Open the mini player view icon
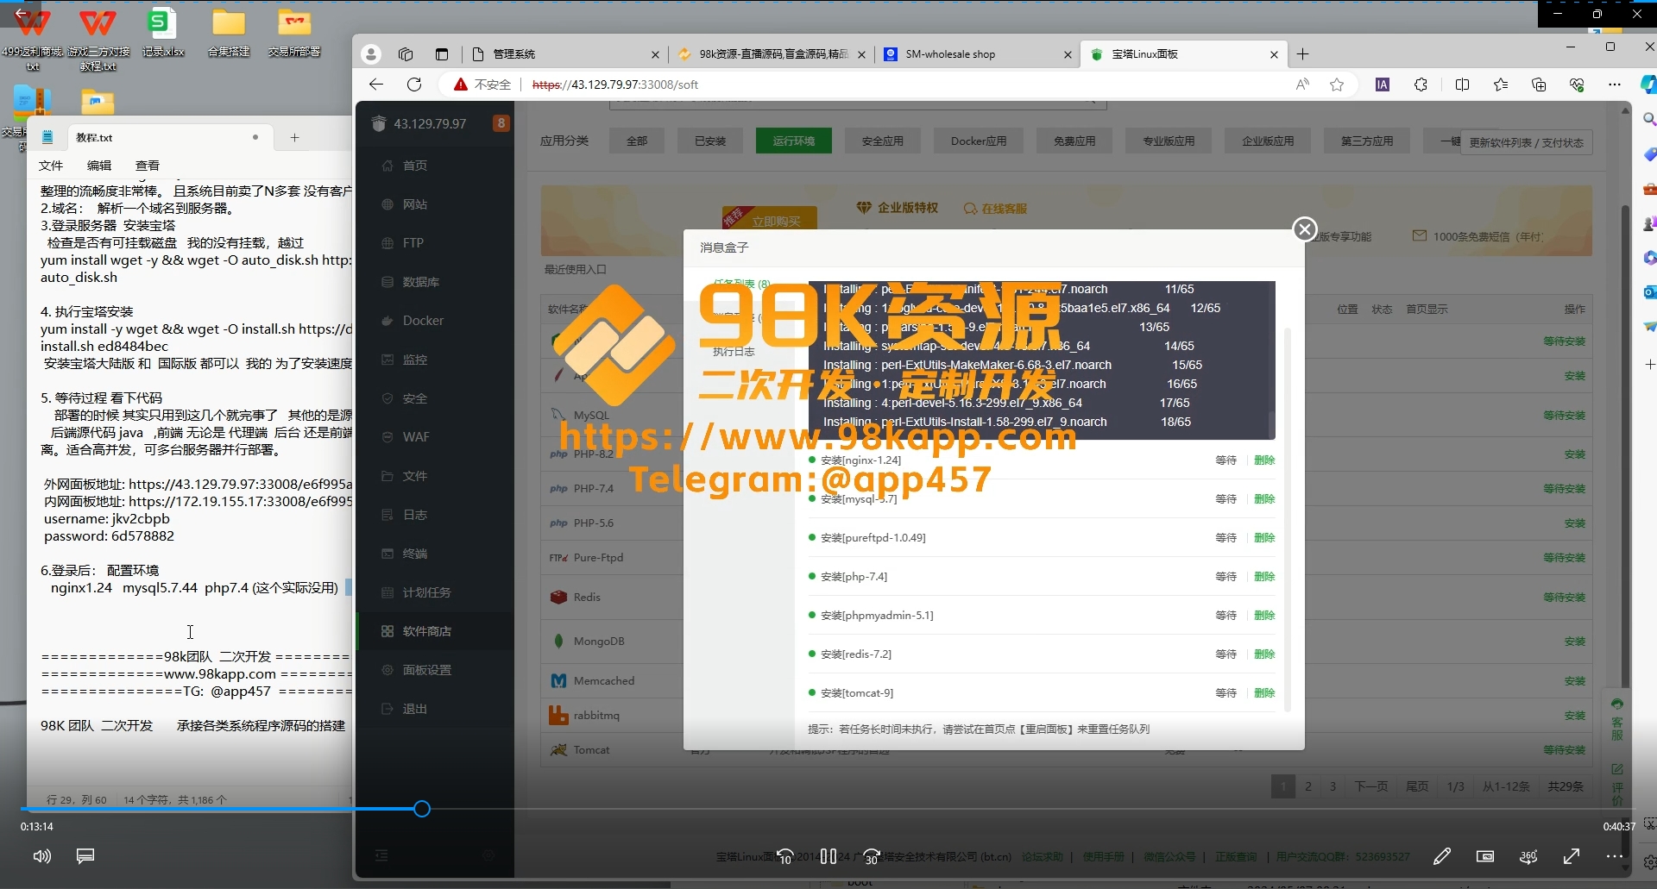Screen dimensions: 1657x889 pos(1485,856)
